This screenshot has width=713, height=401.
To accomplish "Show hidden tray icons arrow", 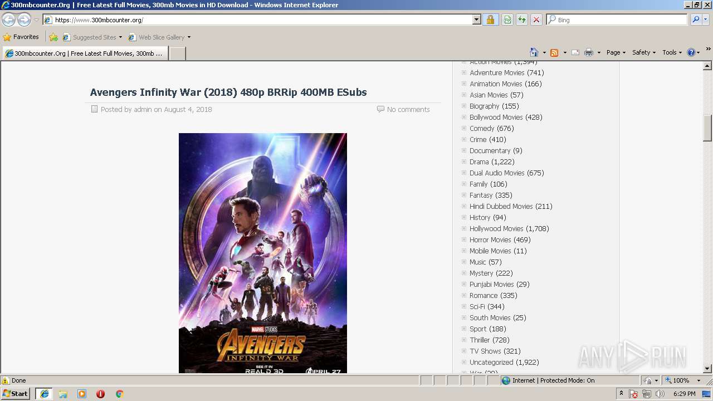I will pos(621,394).
